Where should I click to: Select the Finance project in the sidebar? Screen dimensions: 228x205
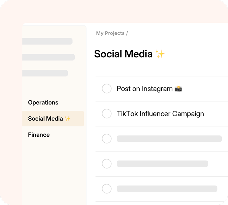coord(38,135)
